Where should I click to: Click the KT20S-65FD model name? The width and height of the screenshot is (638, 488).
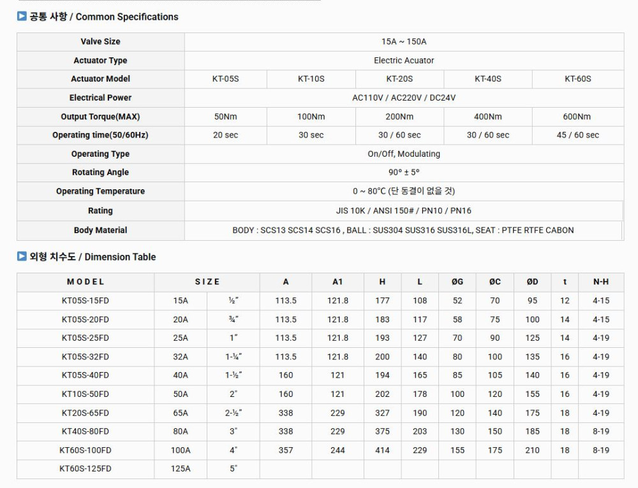click(85, 413)
